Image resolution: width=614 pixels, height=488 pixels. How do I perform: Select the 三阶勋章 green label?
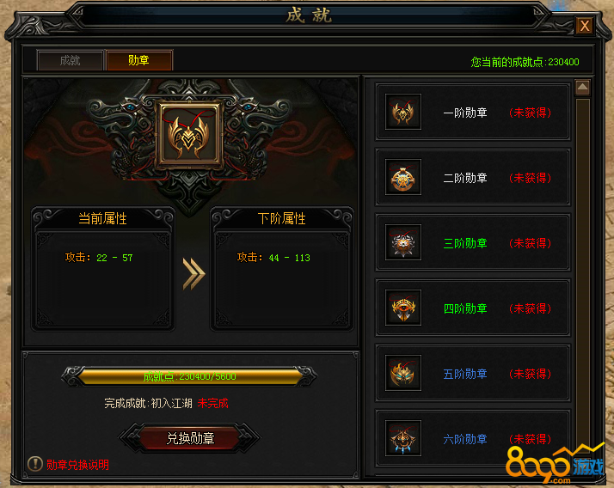point(465,243)
